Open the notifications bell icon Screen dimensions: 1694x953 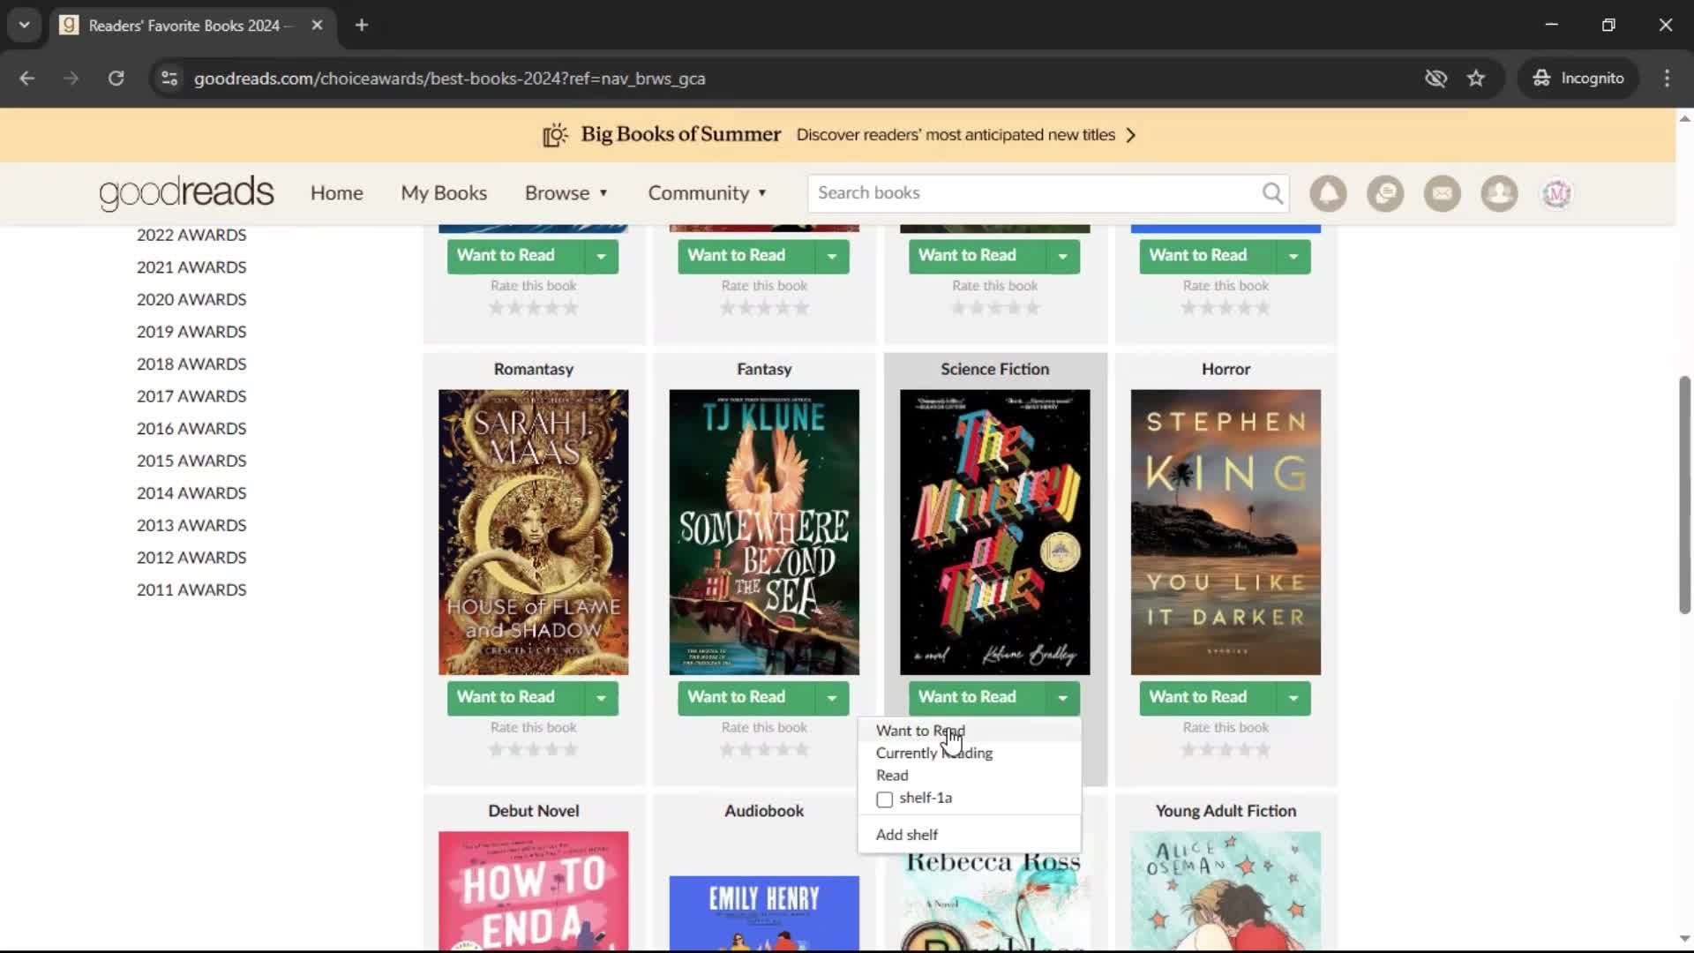(1328, 193)
